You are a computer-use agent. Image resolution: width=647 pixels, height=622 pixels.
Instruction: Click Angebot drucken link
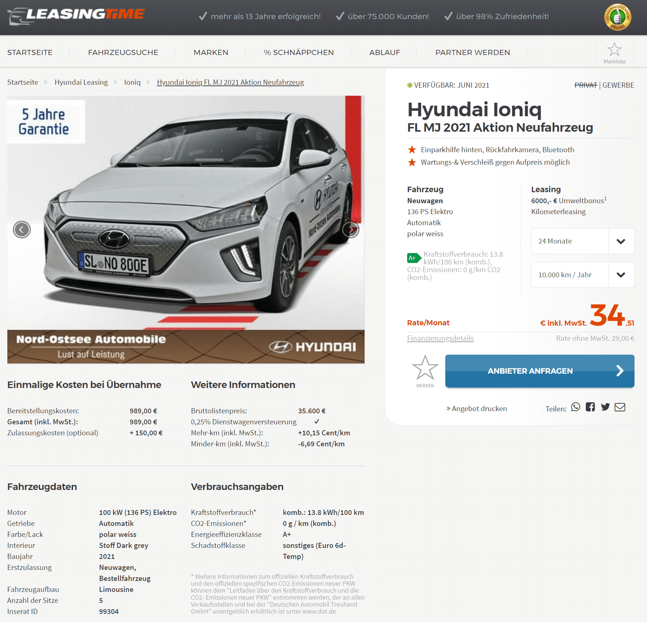click(x=476, y=409)
